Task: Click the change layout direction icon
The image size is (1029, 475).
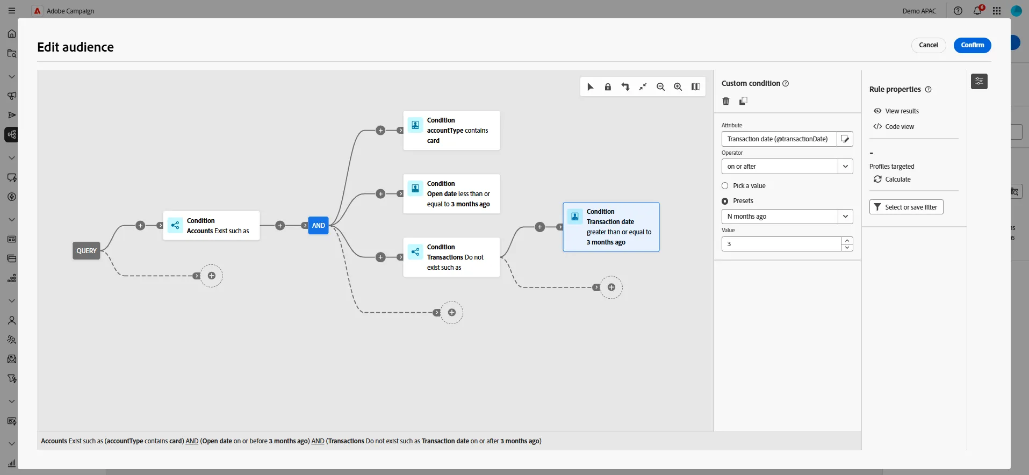Action: (x=625, y=87)
